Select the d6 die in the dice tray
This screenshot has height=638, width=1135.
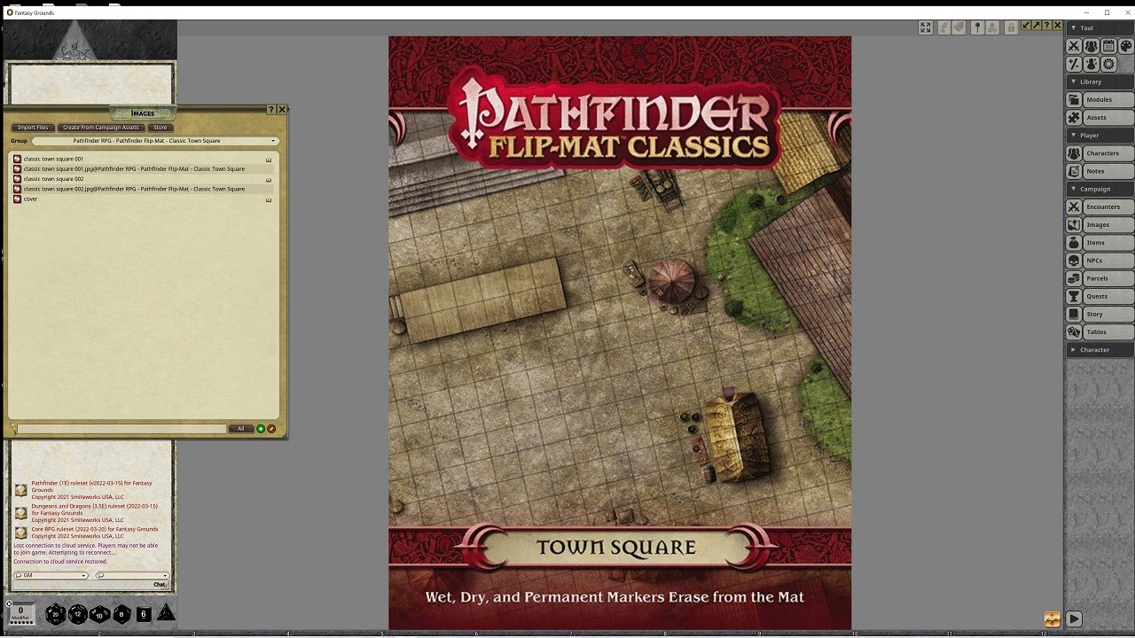tap(143, 613)
